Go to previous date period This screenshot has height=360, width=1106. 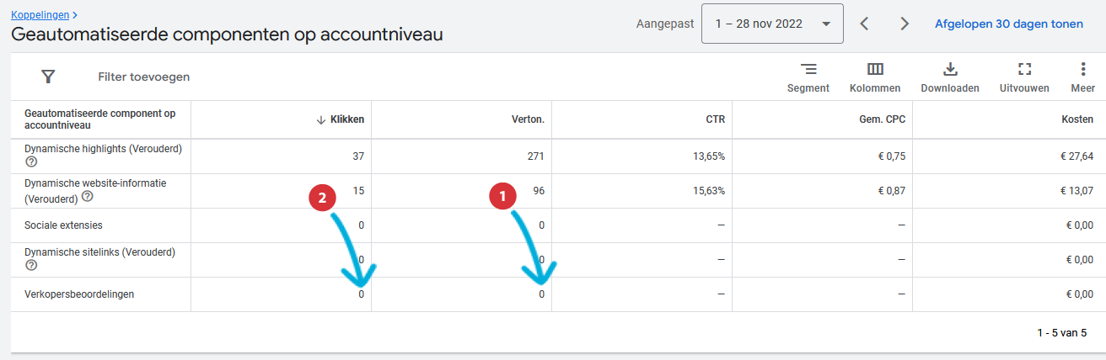click(x=864, y=24)
